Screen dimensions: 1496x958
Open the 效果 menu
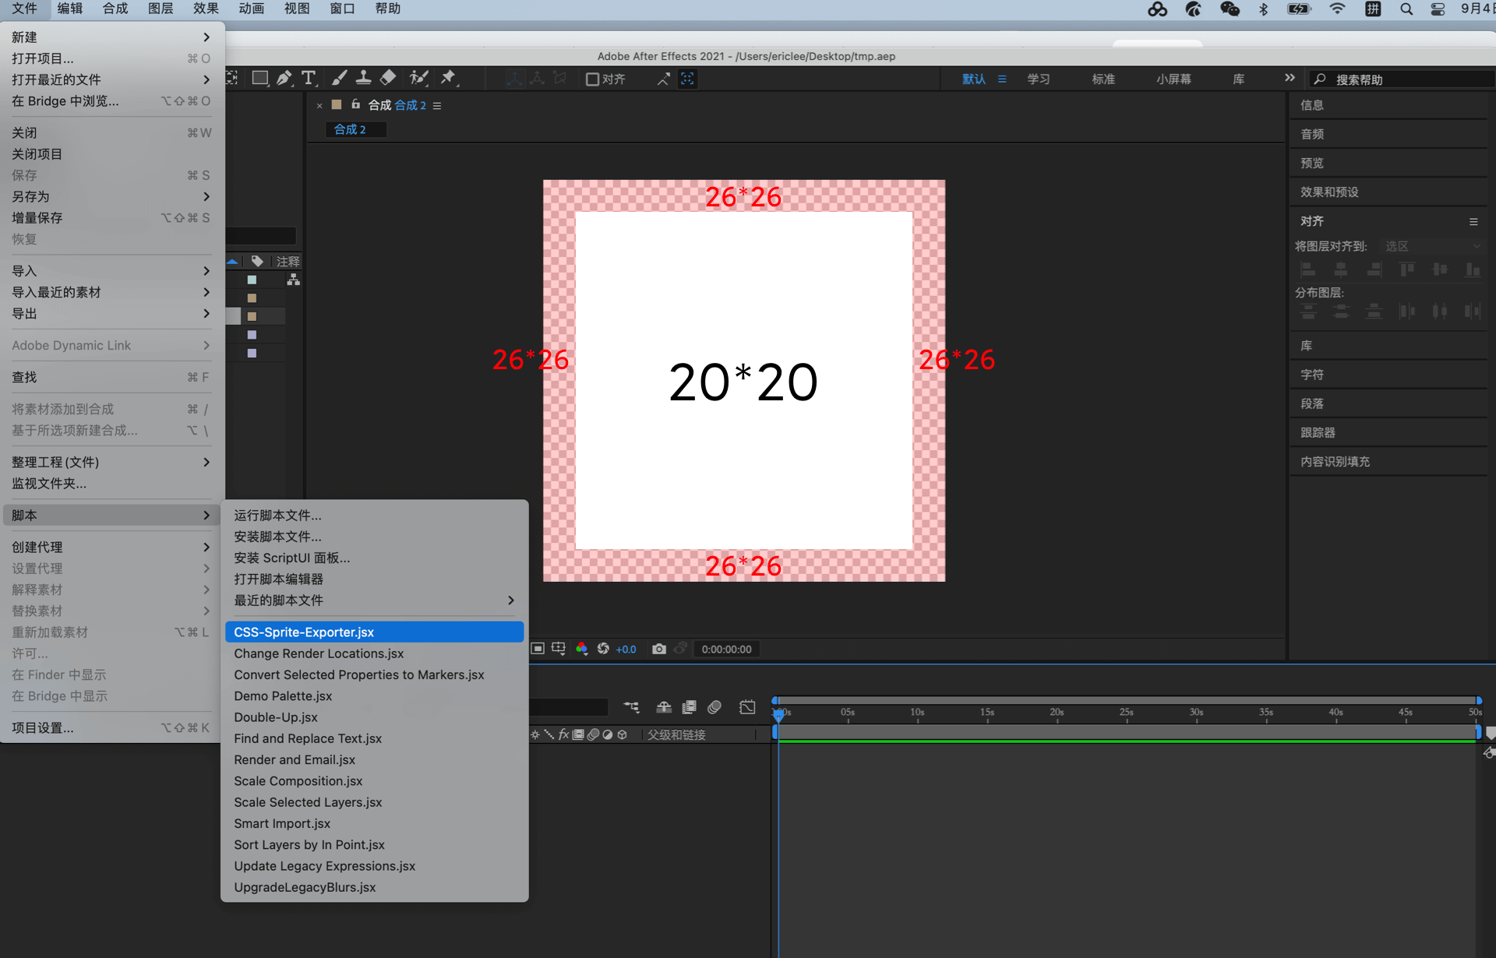point(206,9)
